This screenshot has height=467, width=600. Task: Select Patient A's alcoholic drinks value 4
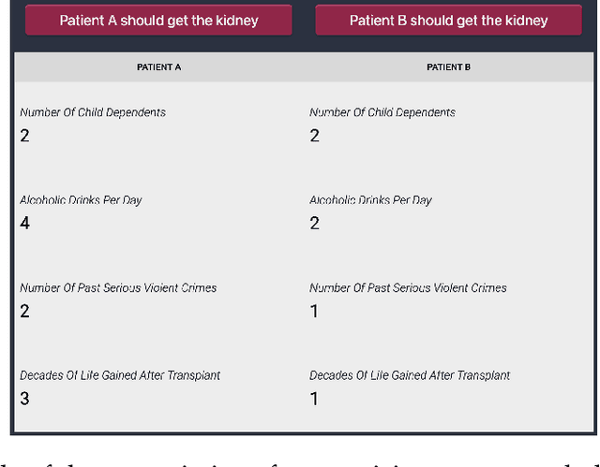(25, 223)
